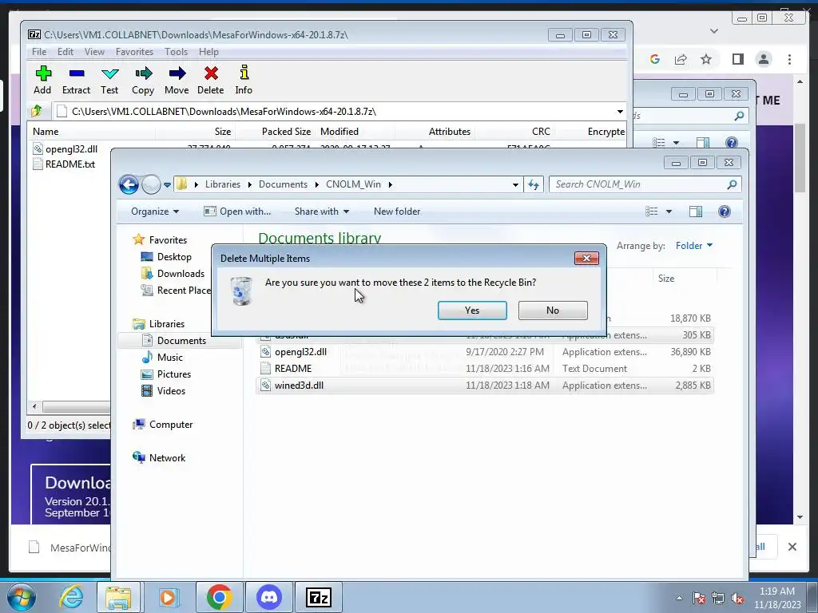
Task: Open the File menu in 7-Zip
Action: point(39,52)
